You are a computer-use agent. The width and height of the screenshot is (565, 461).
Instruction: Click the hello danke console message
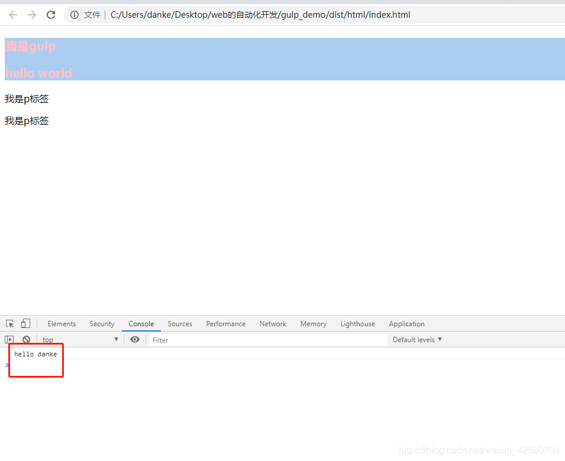[35, 354]
